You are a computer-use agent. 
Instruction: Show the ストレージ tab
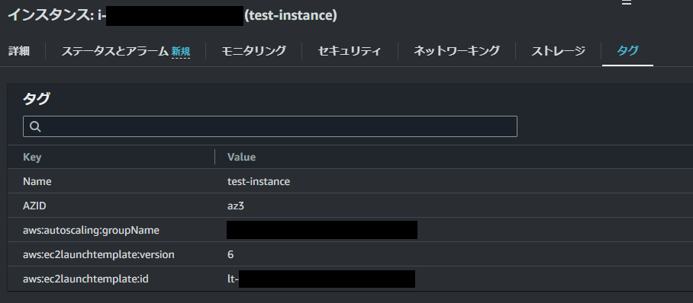[558, 51]
